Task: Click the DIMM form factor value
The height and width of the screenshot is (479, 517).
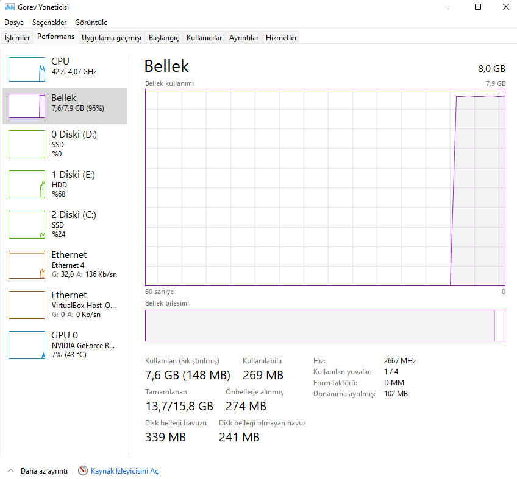Action: click(394, 383)
